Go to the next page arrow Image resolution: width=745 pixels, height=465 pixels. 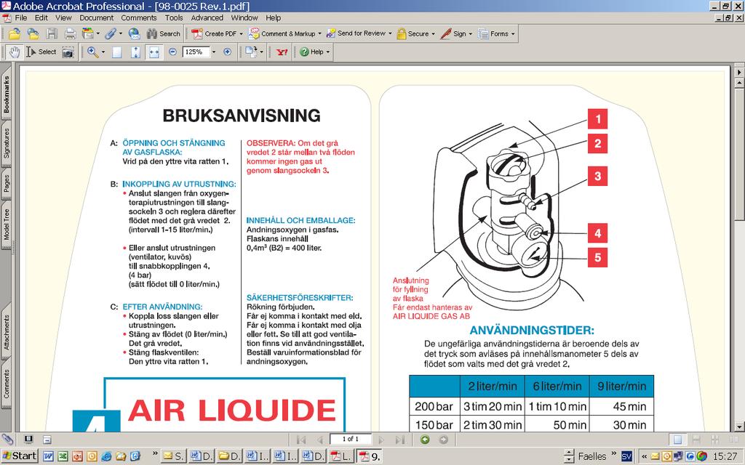[381, 440]
